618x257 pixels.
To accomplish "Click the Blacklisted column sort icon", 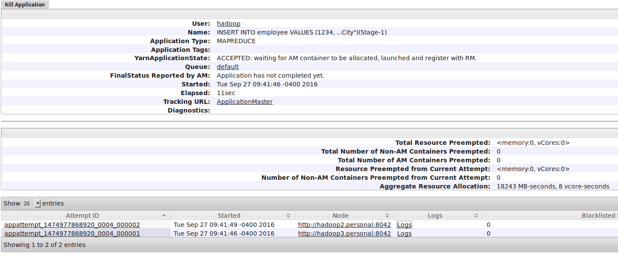I will coord(615,215).
